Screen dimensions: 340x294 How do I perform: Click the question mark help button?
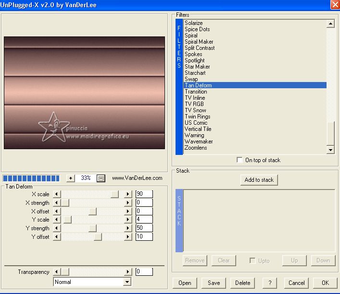click(270, 283)
